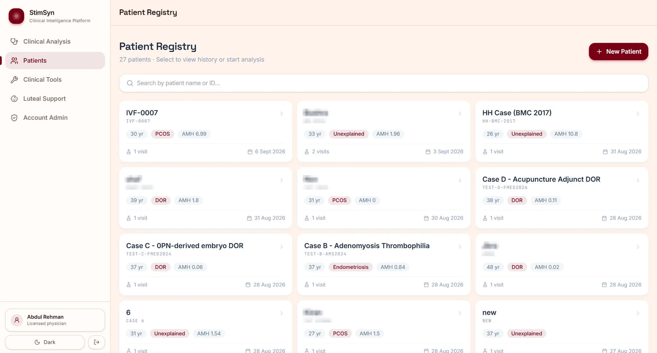Select Patients in the sidebar
The image size is (657, 353).
pyautogui.click(x=55, y=60)
